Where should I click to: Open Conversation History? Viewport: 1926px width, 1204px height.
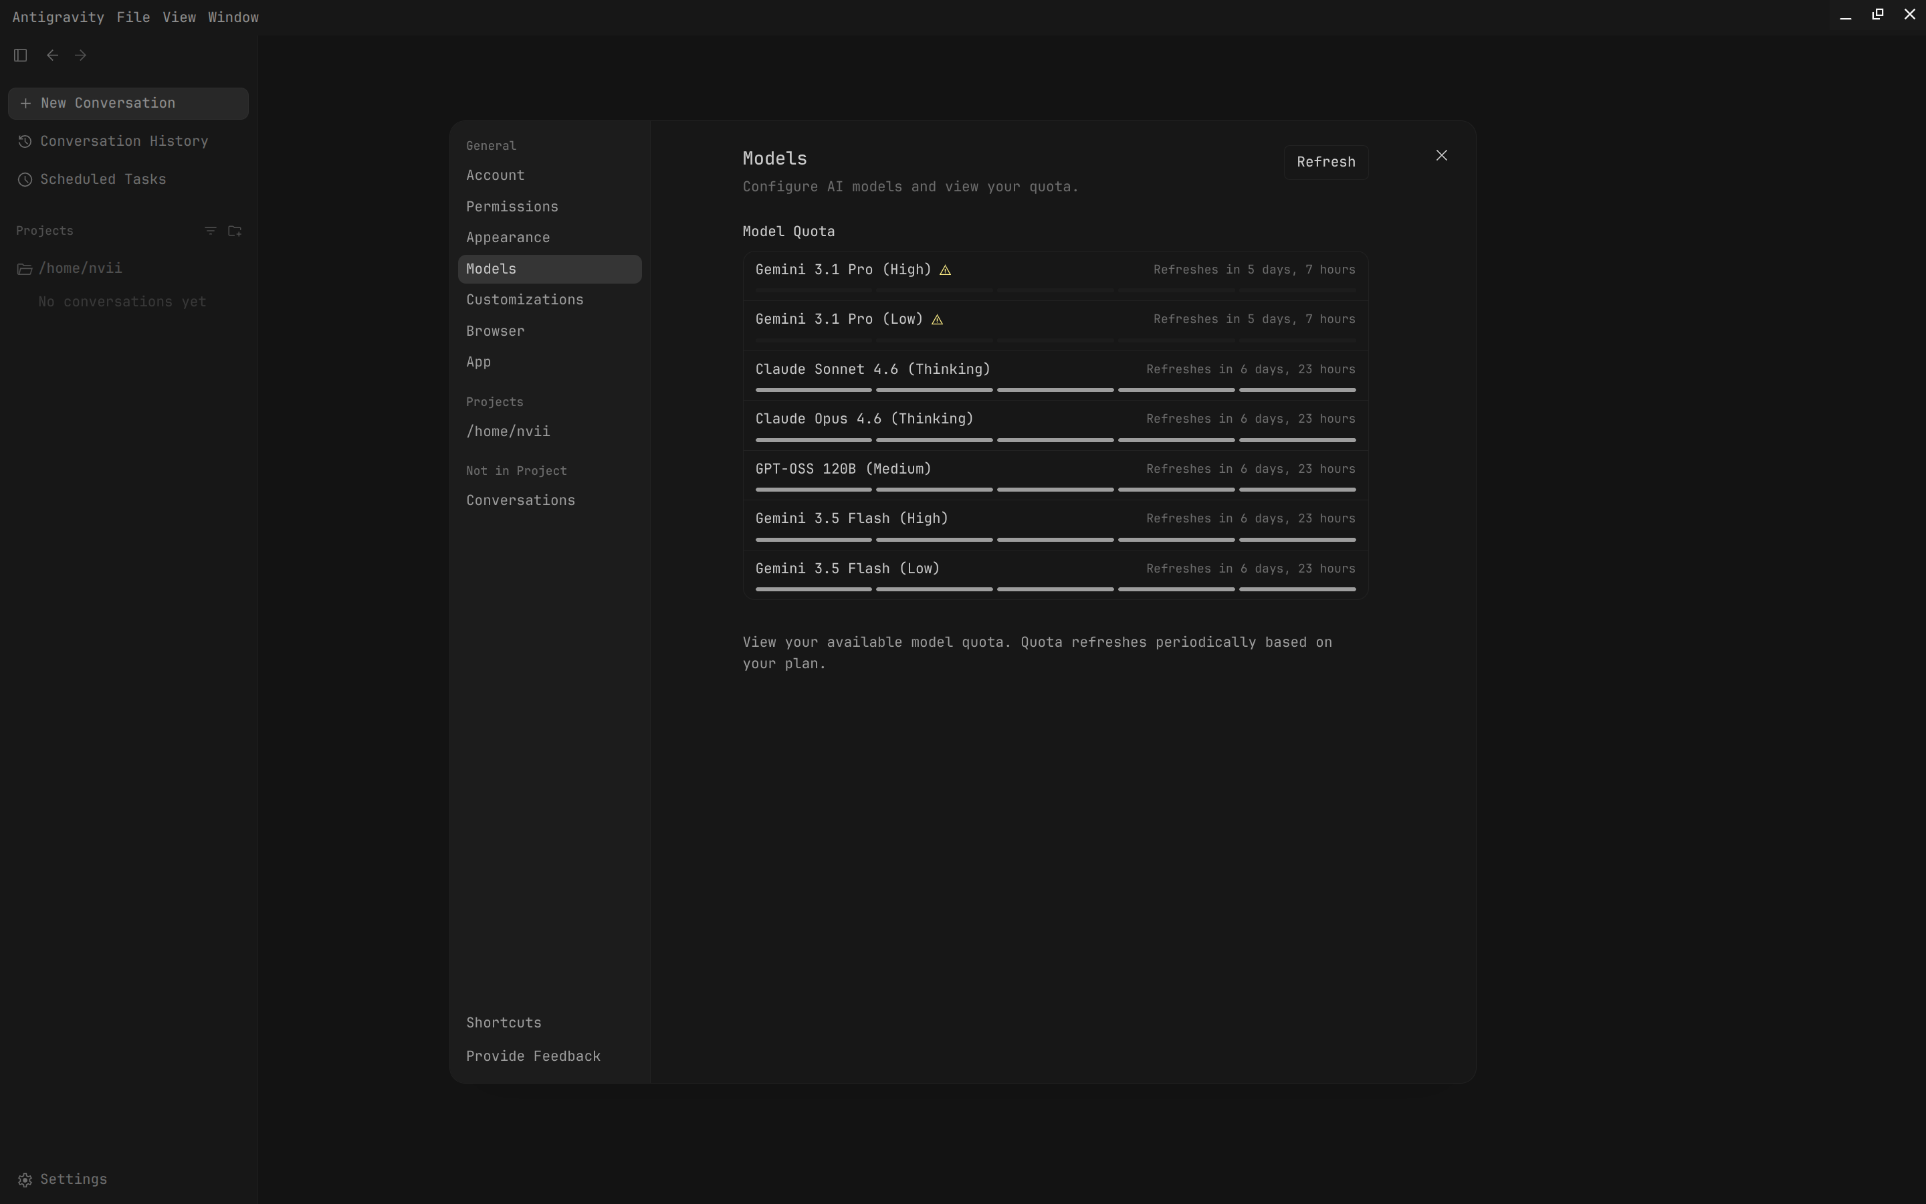128,141
